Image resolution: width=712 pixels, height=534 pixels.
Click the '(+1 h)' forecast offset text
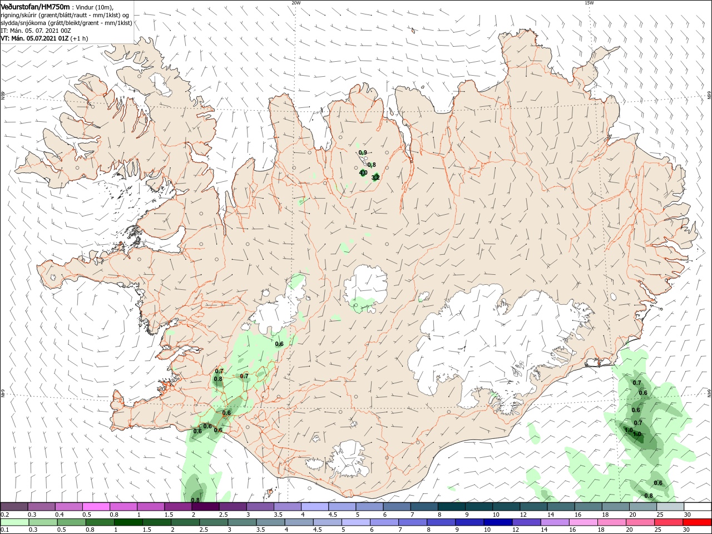[80, 38]
